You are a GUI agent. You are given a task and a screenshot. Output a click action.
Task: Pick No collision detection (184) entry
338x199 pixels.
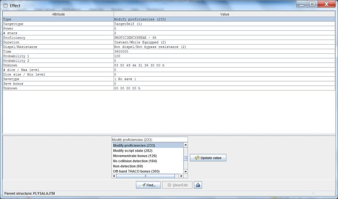(x=135, y=161)
